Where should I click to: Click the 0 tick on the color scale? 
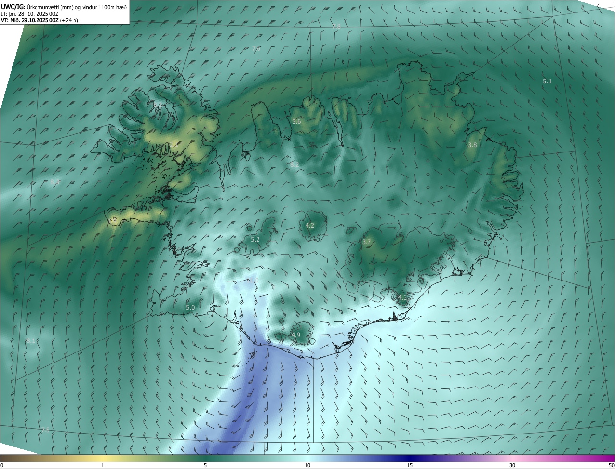tap(2, 466)
